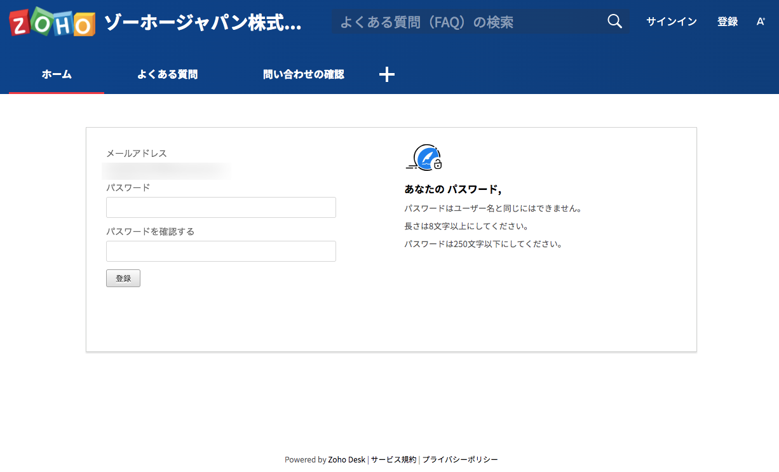
Task: Click the あなたの パスワード heading
Action: [452, 189]
